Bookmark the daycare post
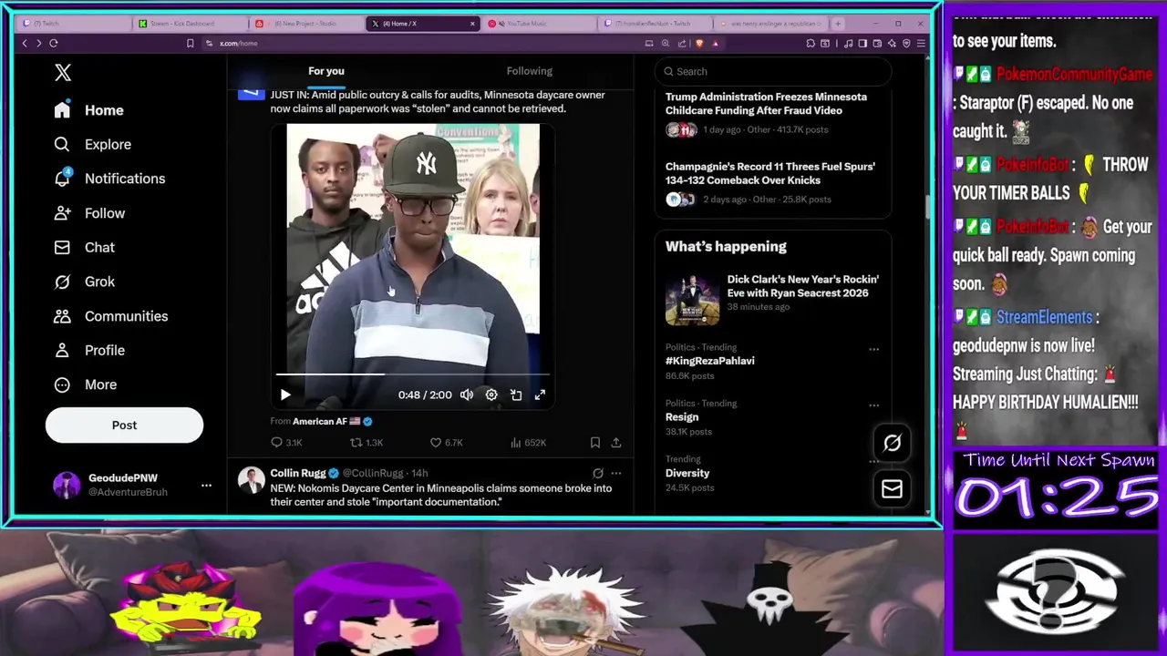1167x656 pixels. tap(595, 443)
